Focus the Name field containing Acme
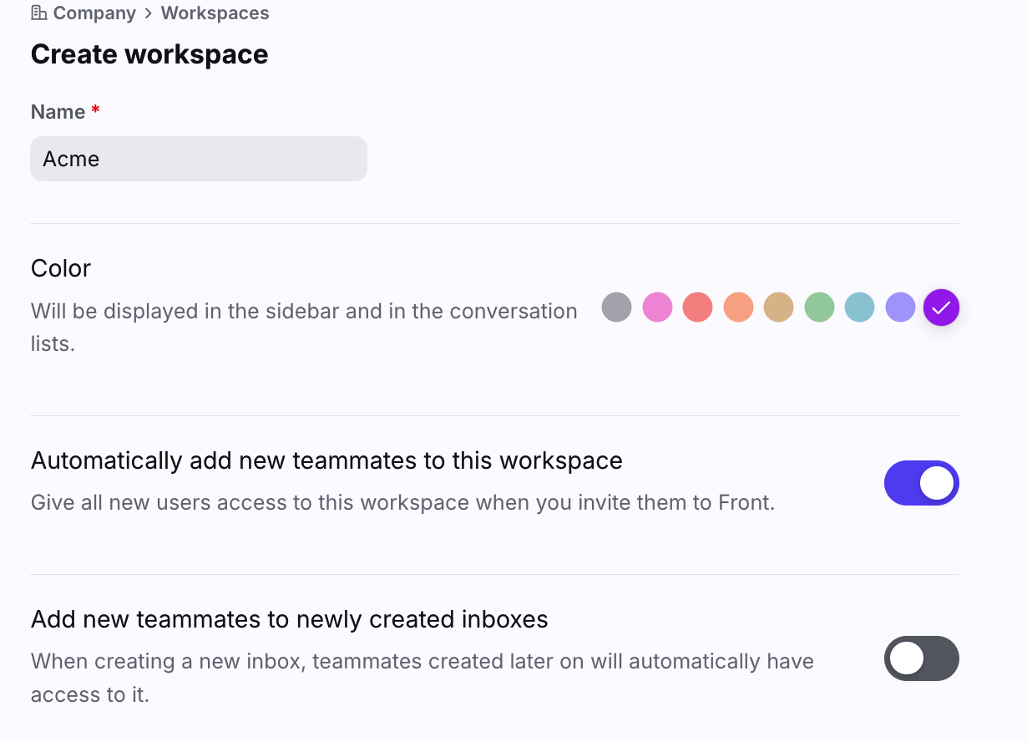 click(x=199, y=159)
